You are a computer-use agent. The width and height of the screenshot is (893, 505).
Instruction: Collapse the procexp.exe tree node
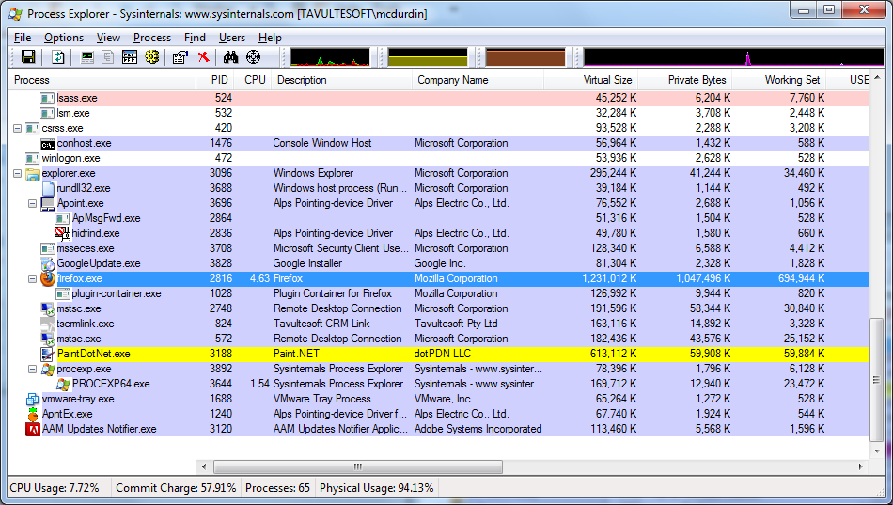33,369
